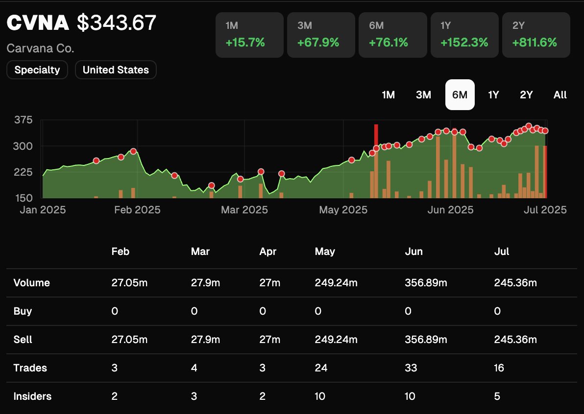This screenshot has height=414, width=584.
Task: Click the Sell value 27.05m for Feb
Action: tap(129, 340)
